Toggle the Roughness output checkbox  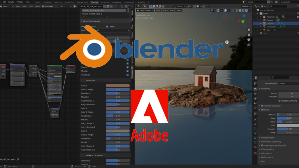tap(128, 75)
